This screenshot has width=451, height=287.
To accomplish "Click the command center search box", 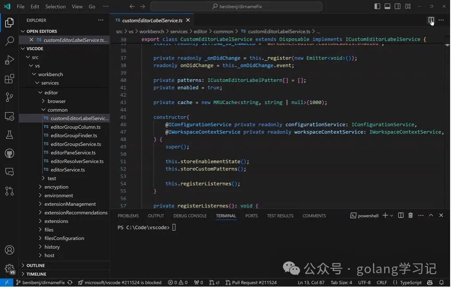I will 236,7.
